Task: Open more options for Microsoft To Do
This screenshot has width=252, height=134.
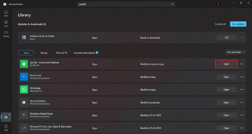Action: [242, 128]
